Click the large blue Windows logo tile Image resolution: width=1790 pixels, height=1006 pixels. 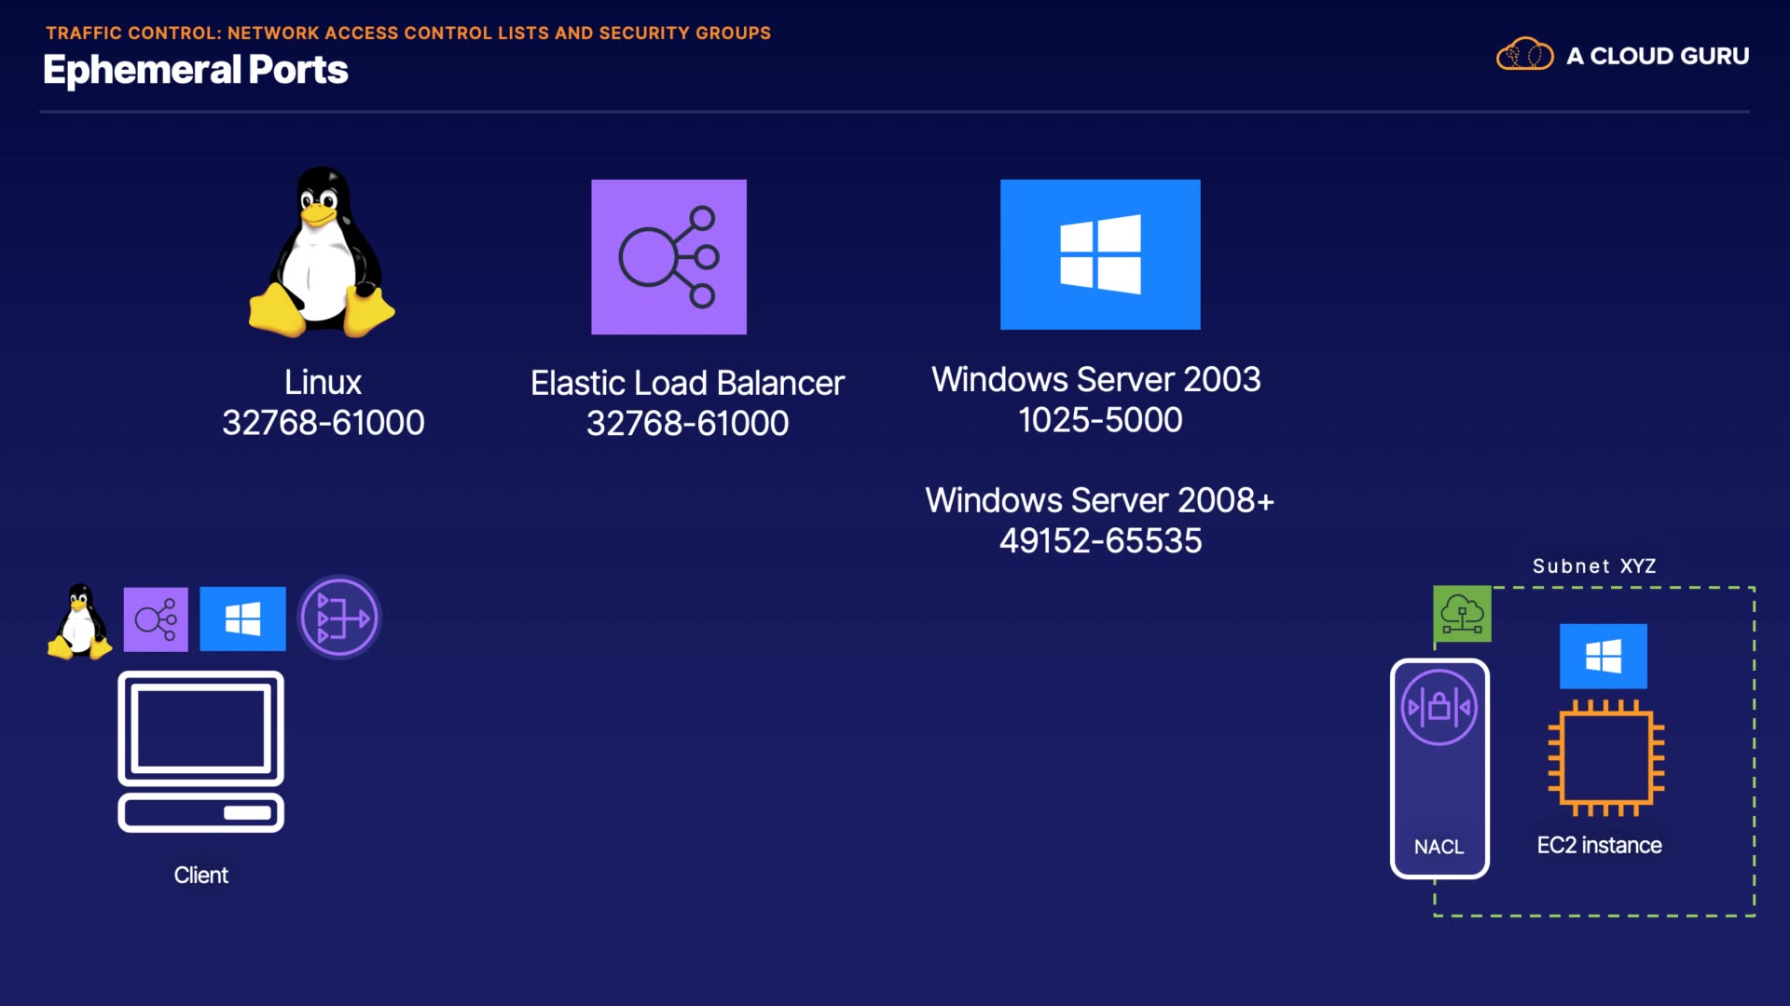(x=1100, y=254)
